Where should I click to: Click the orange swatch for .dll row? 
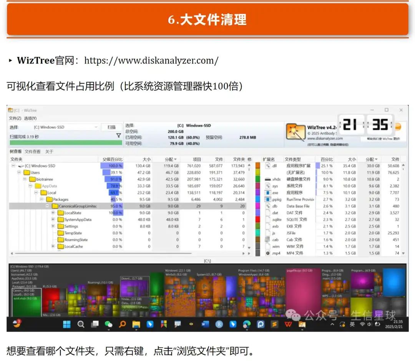click(x=258, y=166)
